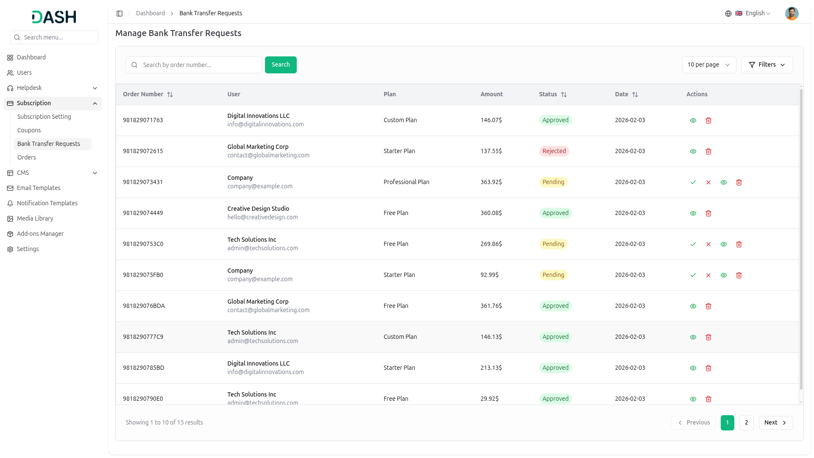Image resolution: width=814 pixels, height=458 pixels.
Task: Go to Email Templates in the sidebar
Action: click(x=39, y=188)
